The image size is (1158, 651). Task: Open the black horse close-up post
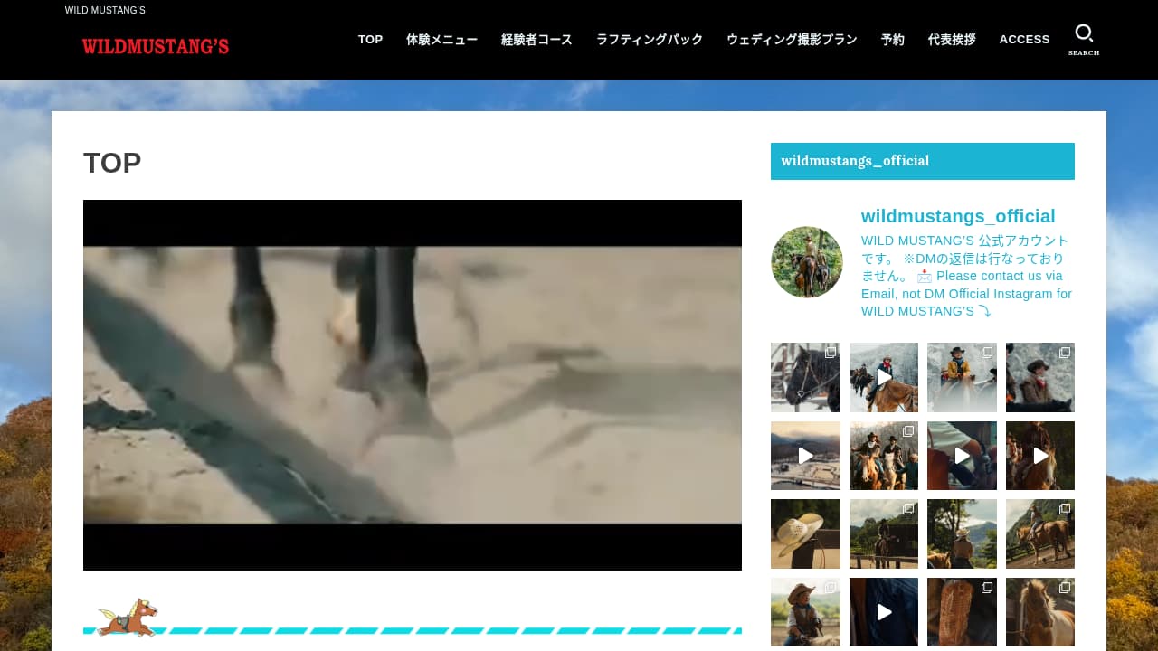[x=805, y=377]
